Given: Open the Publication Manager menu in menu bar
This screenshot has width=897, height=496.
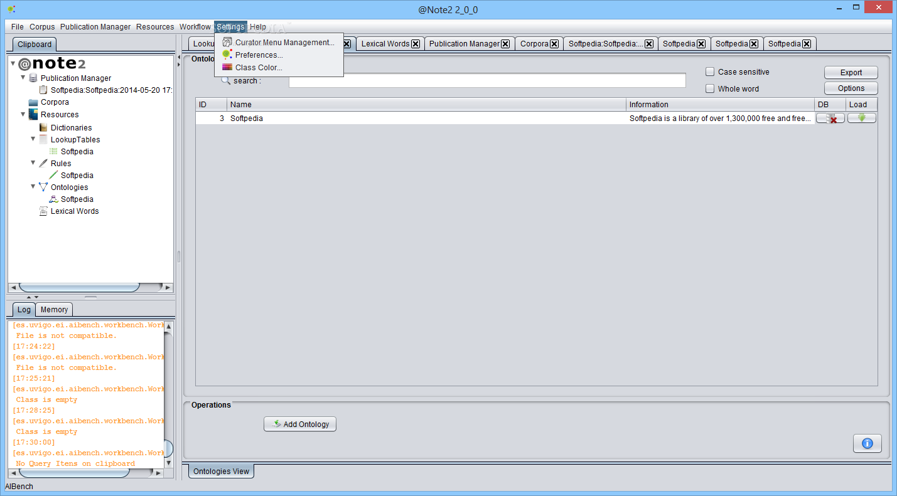Looking at the screenshot, I should [x=95, y=27].
